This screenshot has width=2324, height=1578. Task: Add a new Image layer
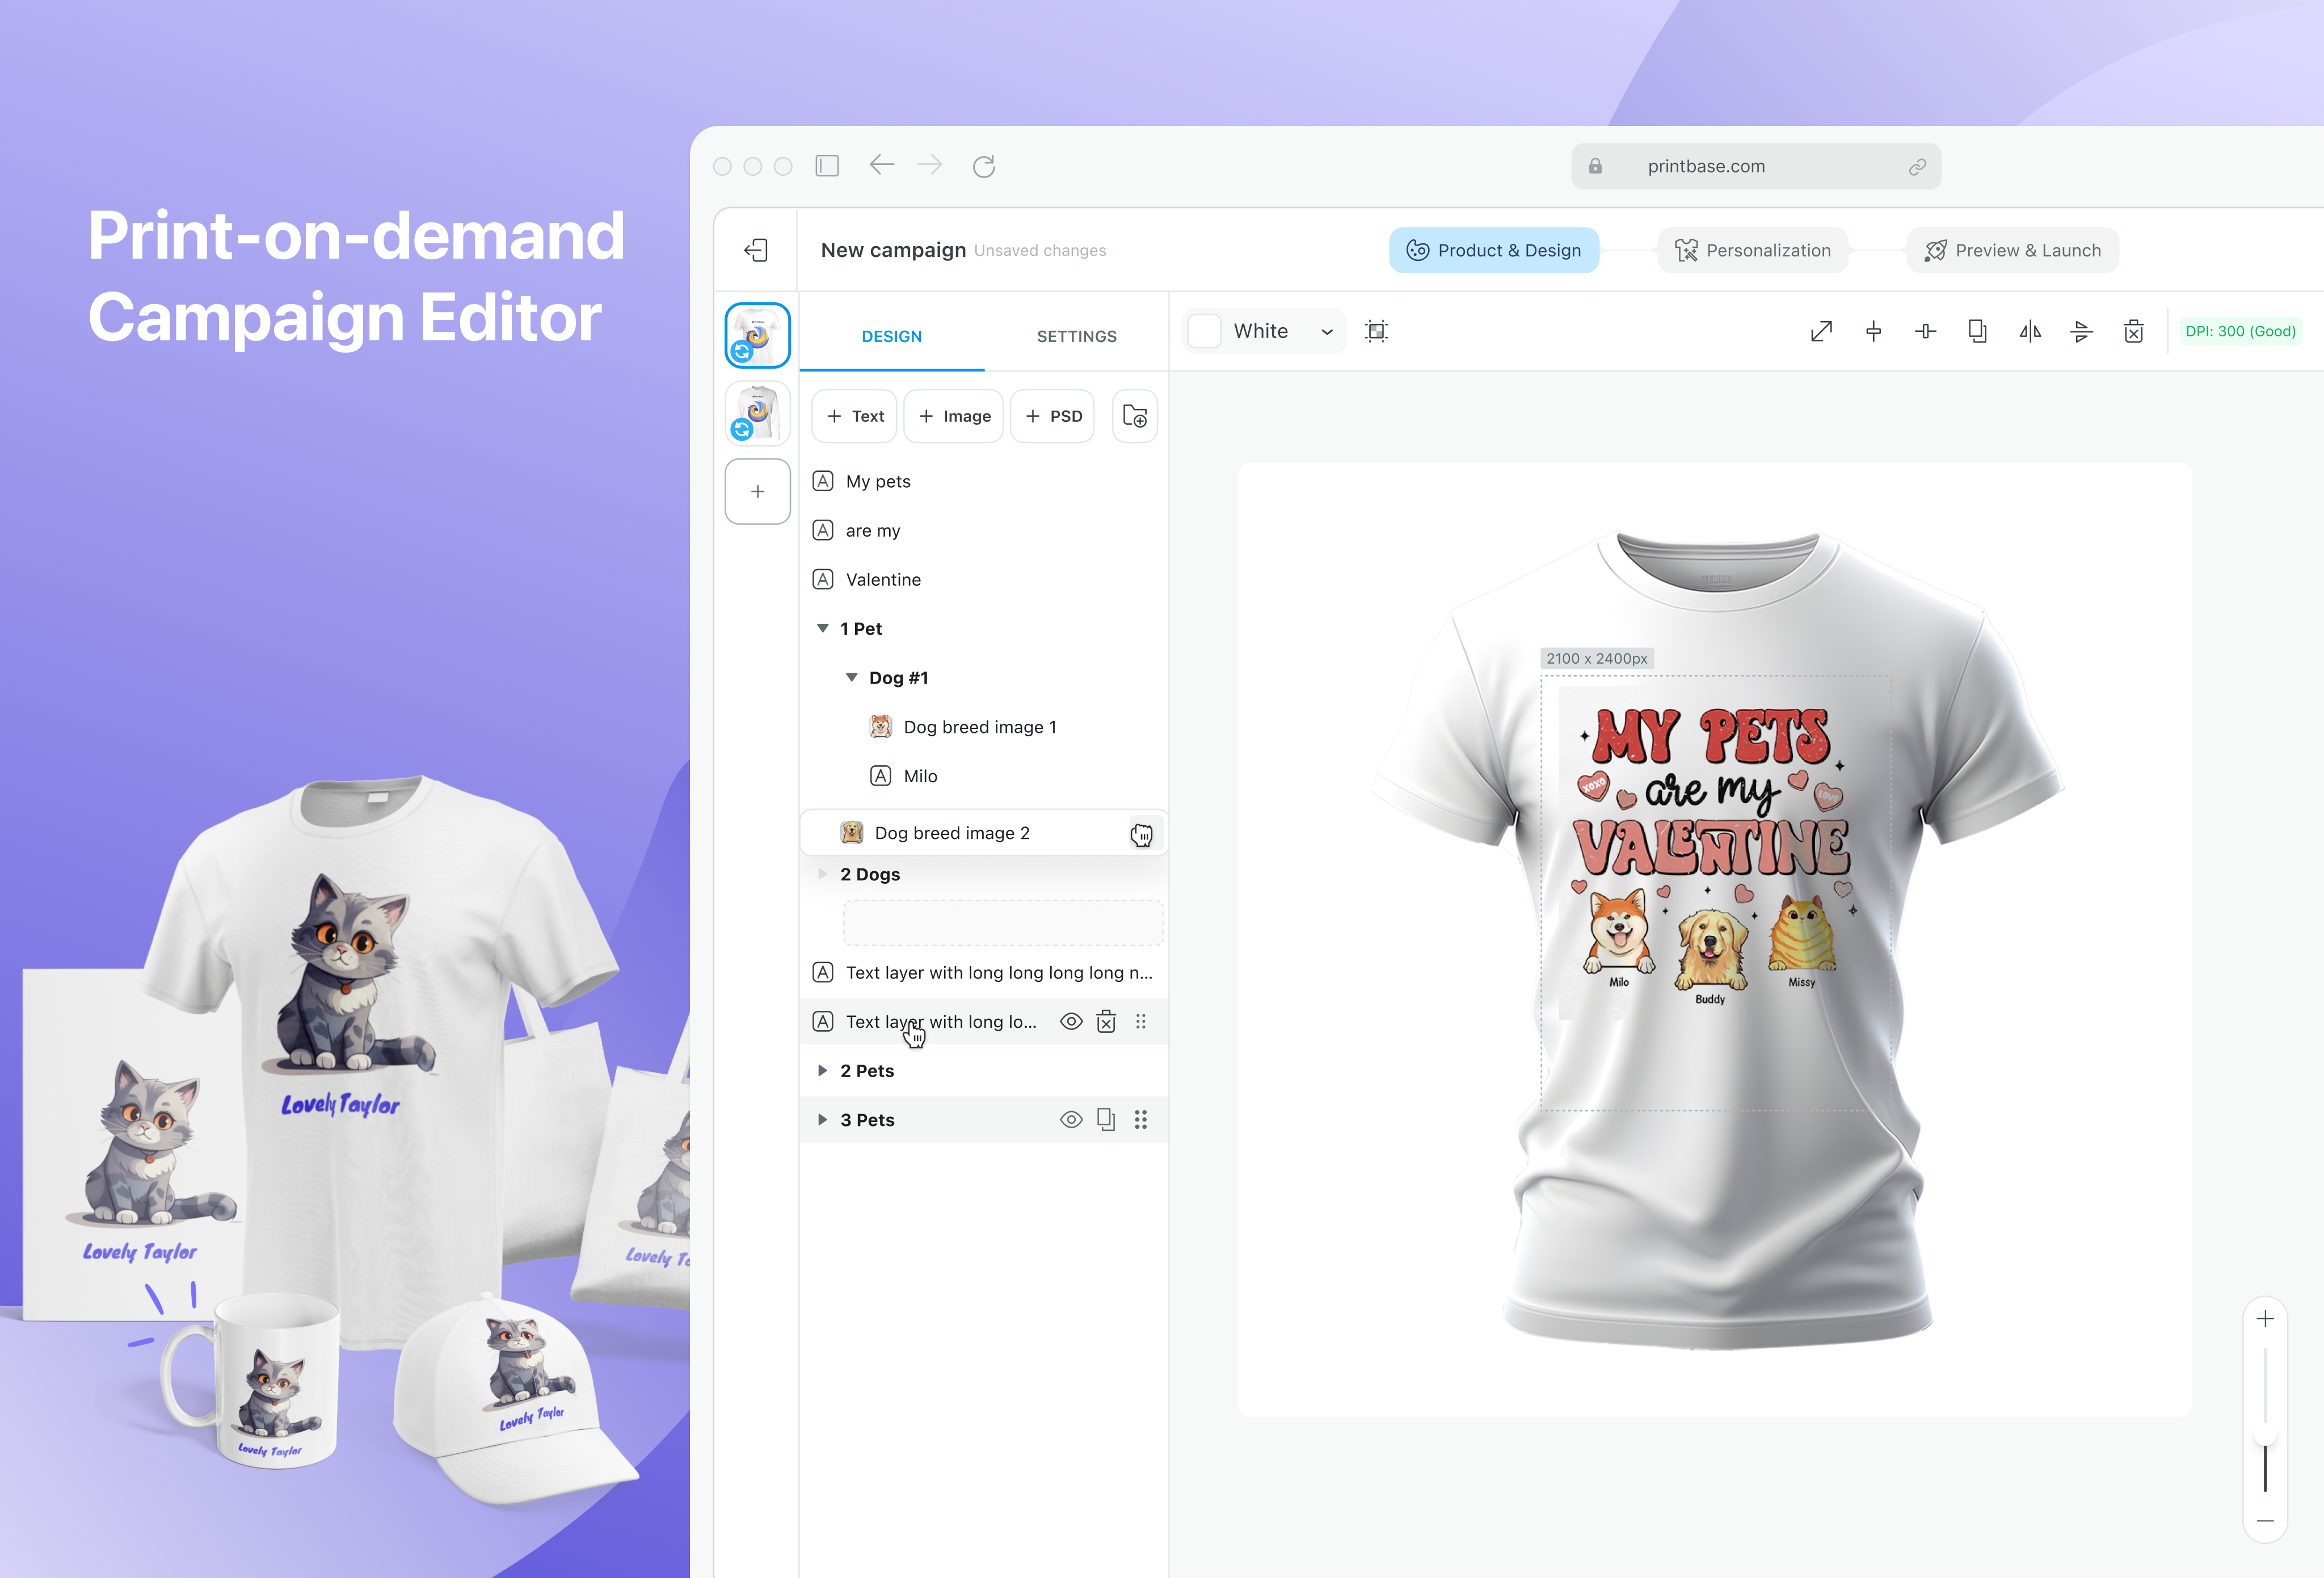[x=954, y=416]
